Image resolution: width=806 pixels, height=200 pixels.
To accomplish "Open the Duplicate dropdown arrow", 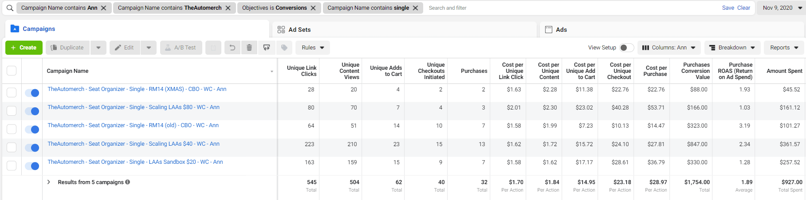I will pos(98,48).
